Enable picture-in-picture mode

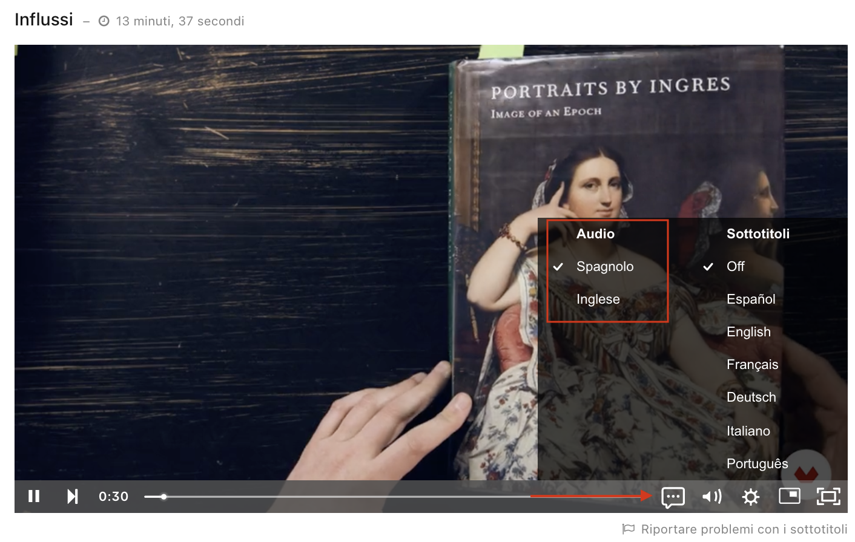(790, 496)
